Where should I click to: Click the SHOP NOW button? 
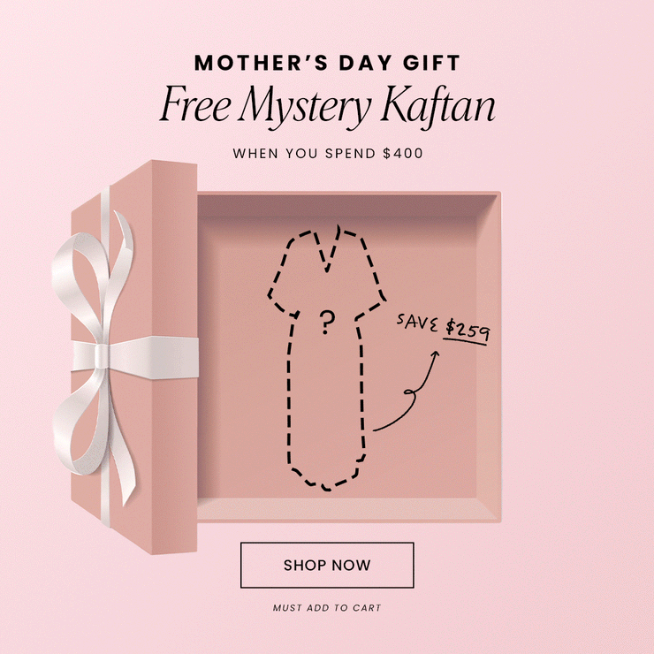pos(327,565)
